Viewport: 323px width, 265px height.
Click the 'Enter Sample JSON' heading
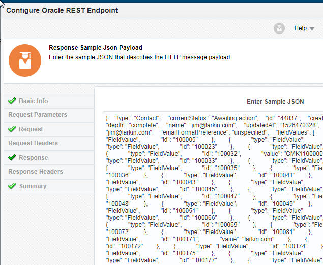(275, 102)
